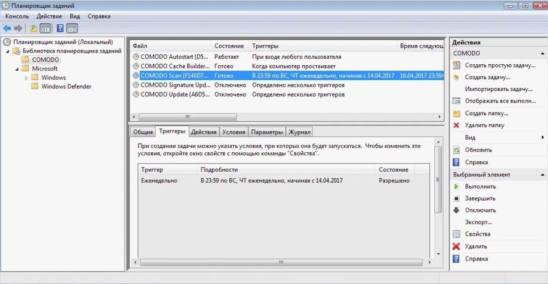
Task: Expand the Windows tree node
Action: tap(26, 78)
